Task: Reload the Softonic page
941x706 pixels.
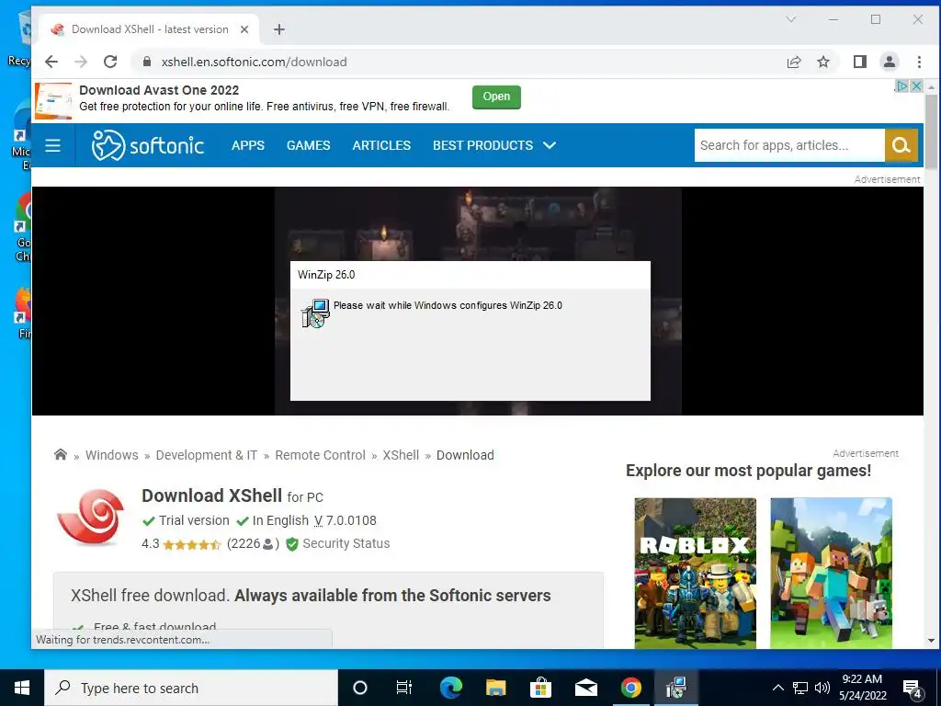Action: [x=110, y=62]
